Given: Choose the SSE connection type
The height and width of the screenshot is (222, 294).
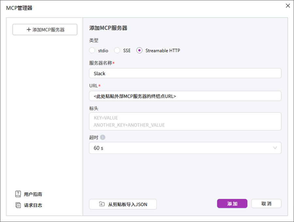Looking at the screenshot, I should tap(117, 51).
